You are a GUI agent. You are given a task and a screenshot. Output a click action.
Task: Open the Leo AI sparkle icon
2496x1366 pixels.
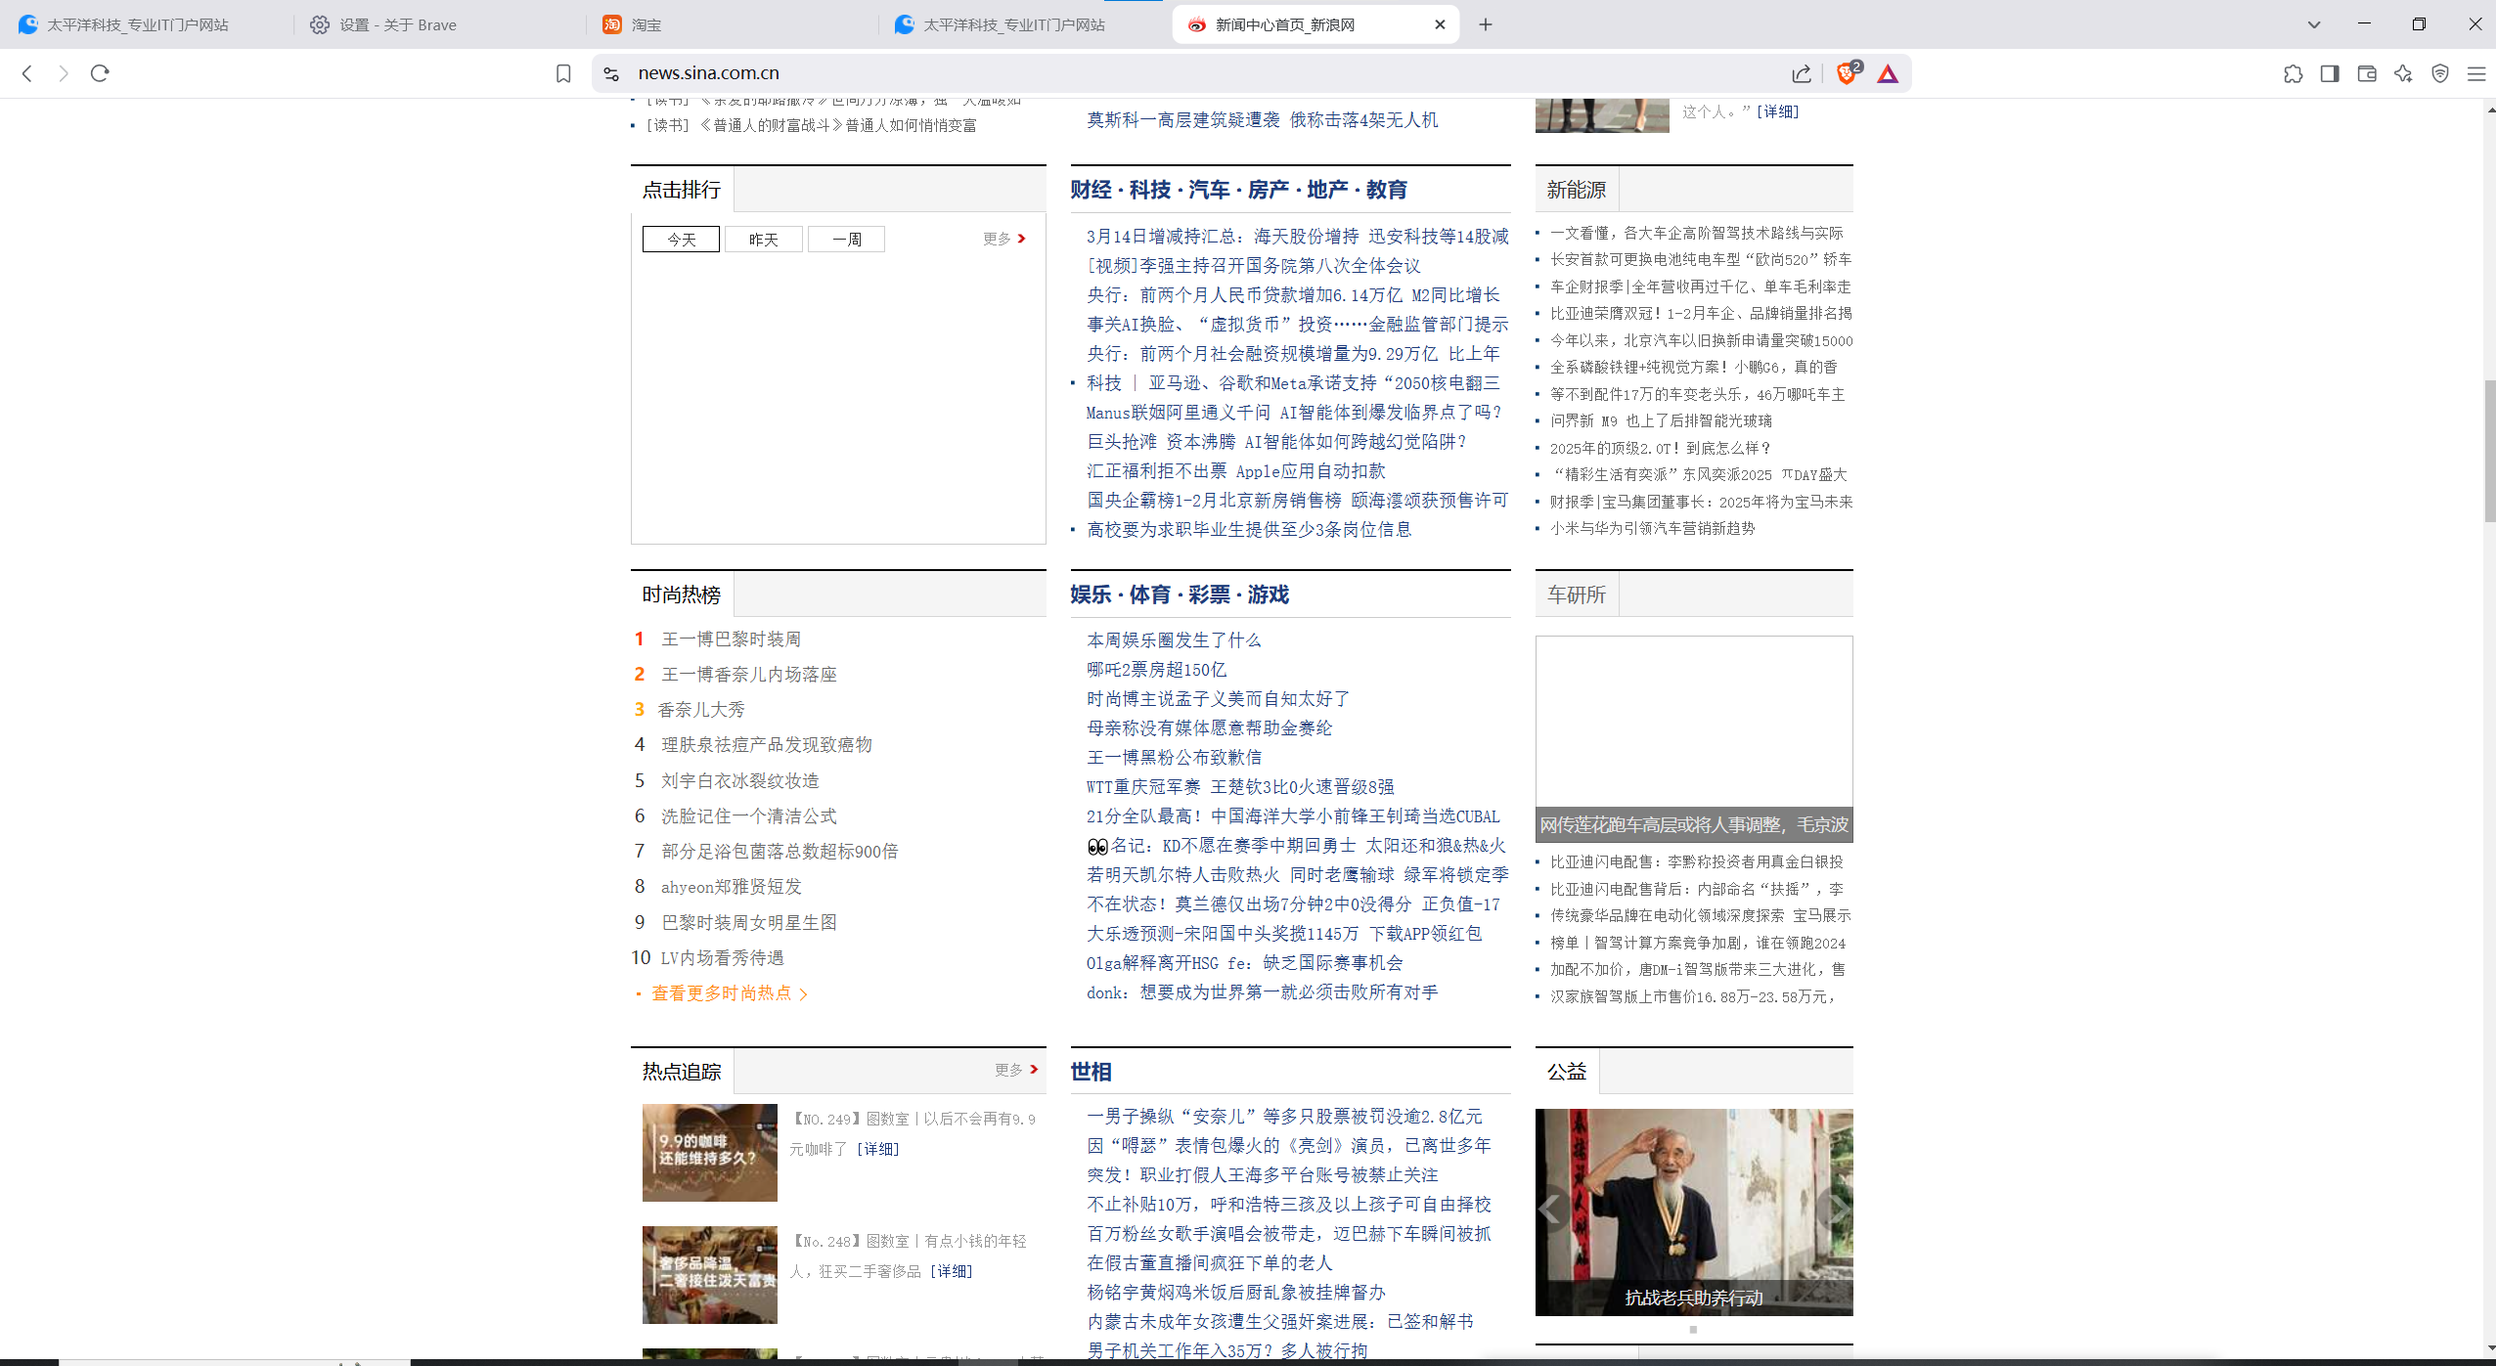2403,73
